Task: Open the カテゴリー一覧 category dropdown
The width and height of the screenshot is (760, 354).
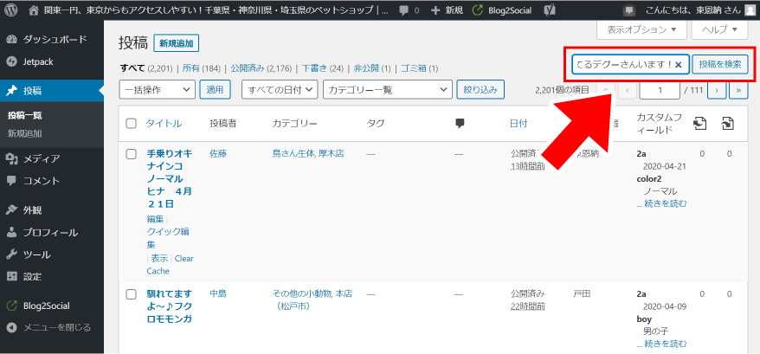Action: point(387,89)
